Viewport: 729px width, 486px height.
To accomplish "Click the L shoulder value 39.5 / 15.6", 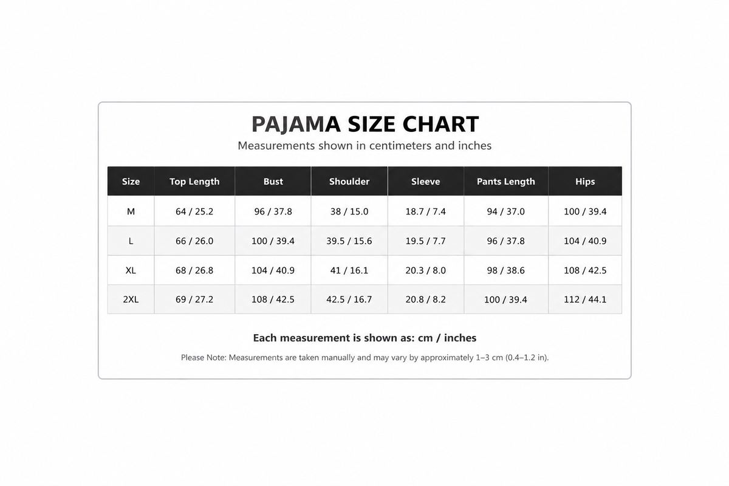I will coord(349,241).
